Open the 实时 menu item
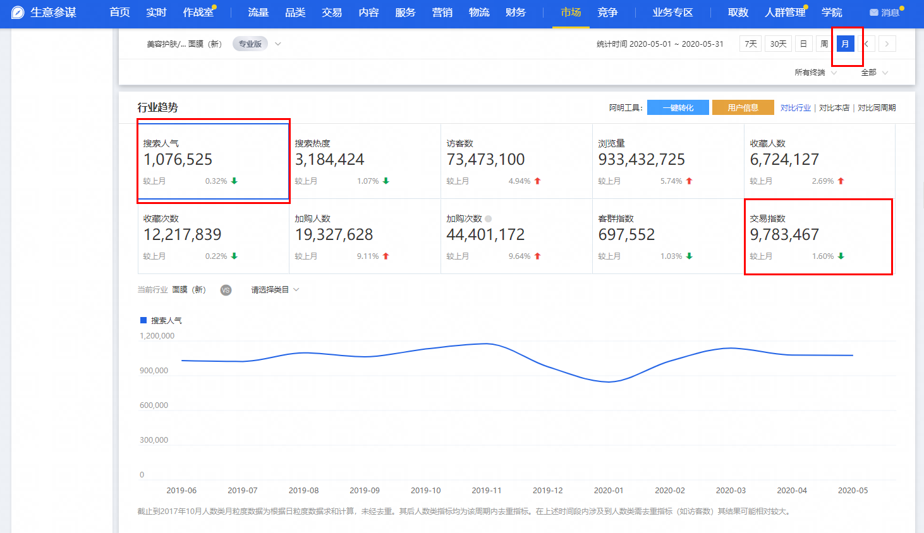Viewport: 924px width, 533px height. 156,13
